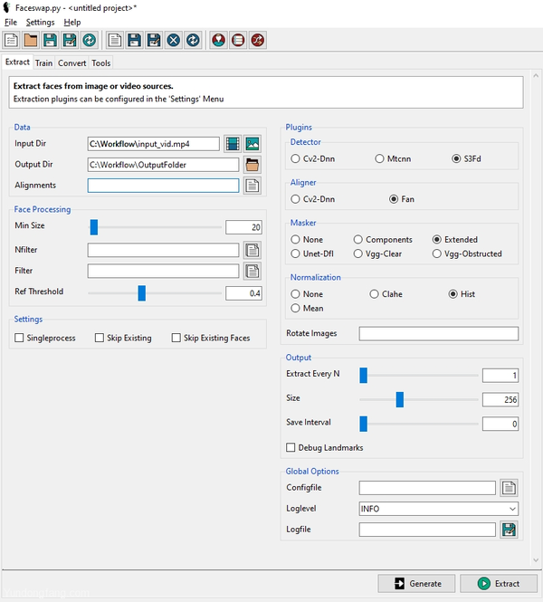Open the Settings menu
Viewport: 543px width, 602px height.
click(x=41, y=23)
